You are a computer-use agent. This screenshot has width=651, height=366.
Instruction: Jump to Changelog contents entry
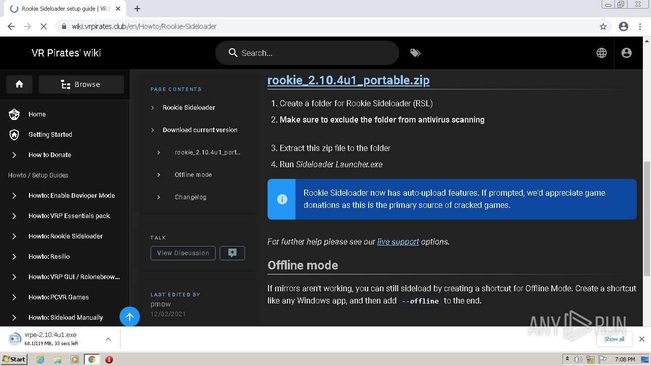pyautogui.click(x=191, y=197)
